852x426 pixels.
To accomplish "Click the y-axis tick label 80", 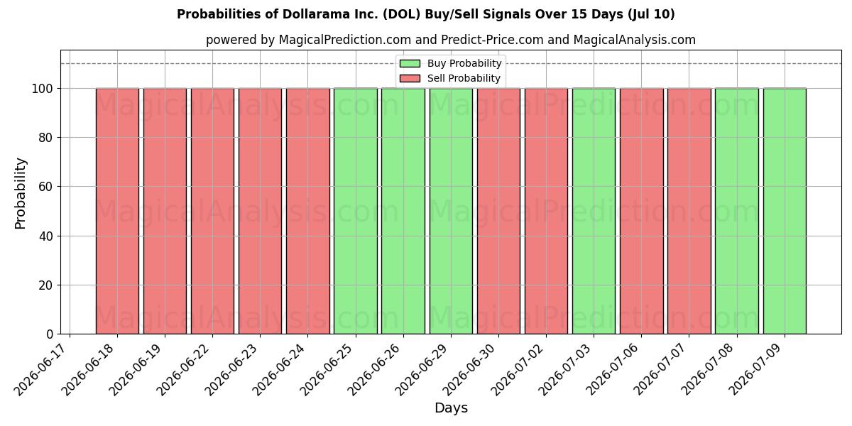I will [x=47, y=138].
